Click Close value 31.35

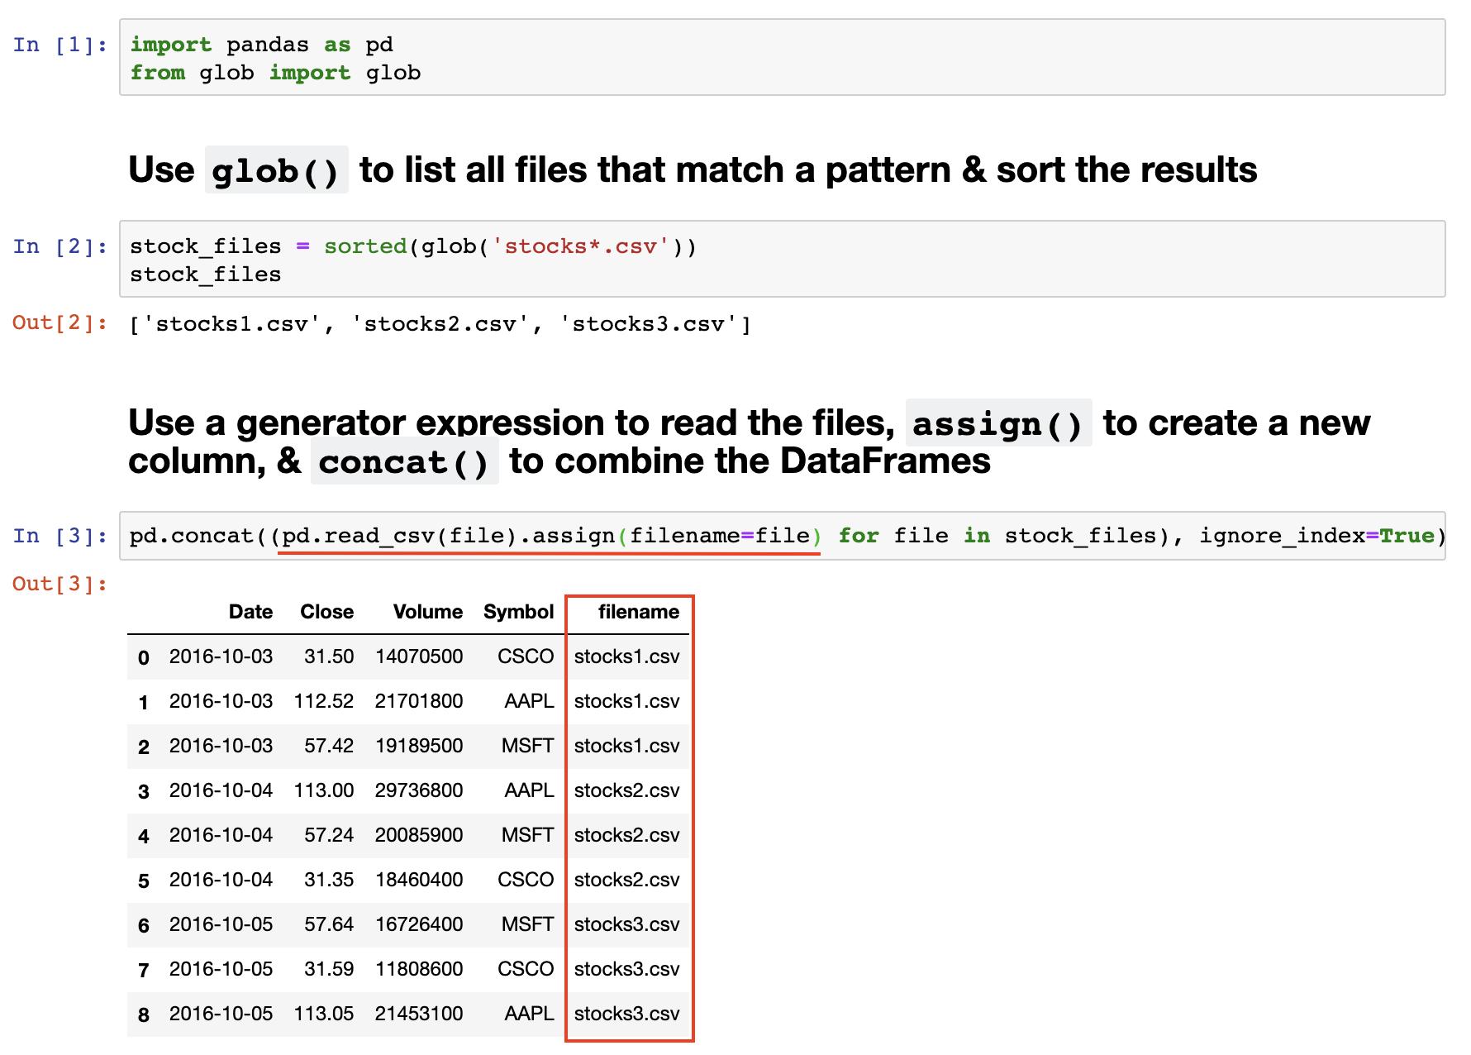coord(329,880)
